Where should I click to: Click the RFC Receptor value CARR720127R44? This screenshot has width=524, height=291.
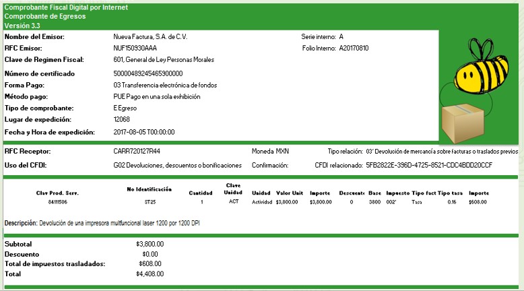(x=137, y=152)
